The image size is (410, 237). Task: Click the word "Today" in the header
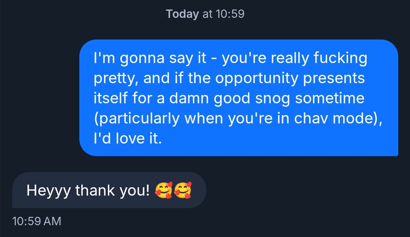(182, 14)
